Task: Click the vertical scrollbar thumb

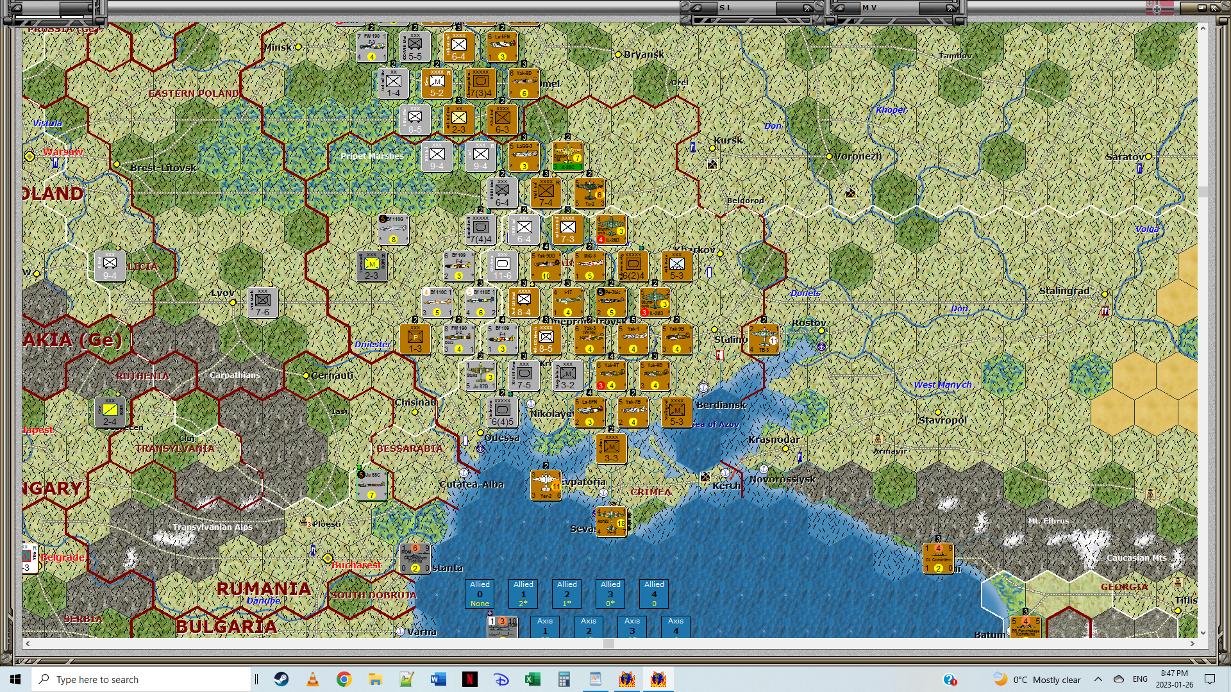Action: pos(1203,192)
